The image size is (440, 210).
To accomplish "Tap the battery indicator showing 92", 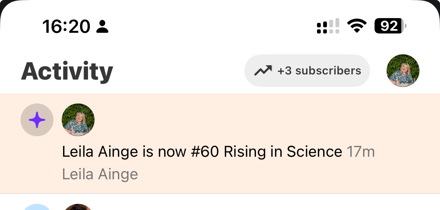I will [x=390, y=26].
